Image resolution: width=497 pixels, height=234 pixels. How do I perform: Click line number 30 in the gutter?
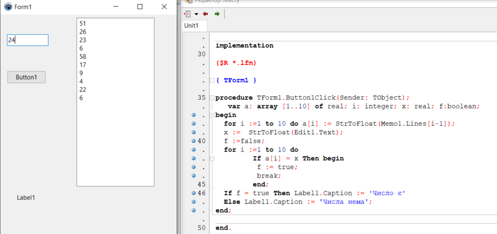pyautogui.click(x=201, y=54)
